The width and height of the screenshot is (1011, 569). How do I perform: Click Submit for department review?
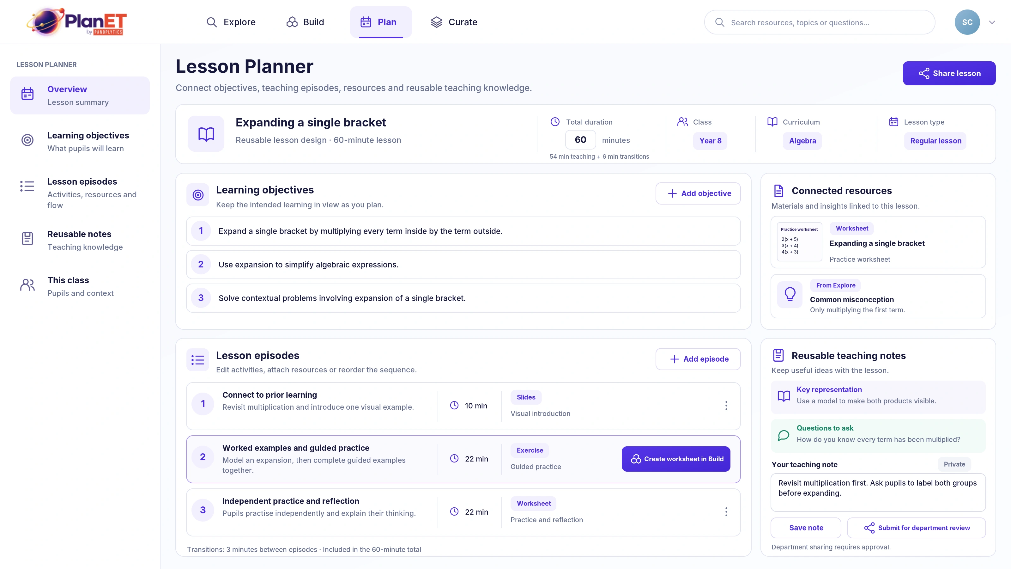click(x=917, y=528)
